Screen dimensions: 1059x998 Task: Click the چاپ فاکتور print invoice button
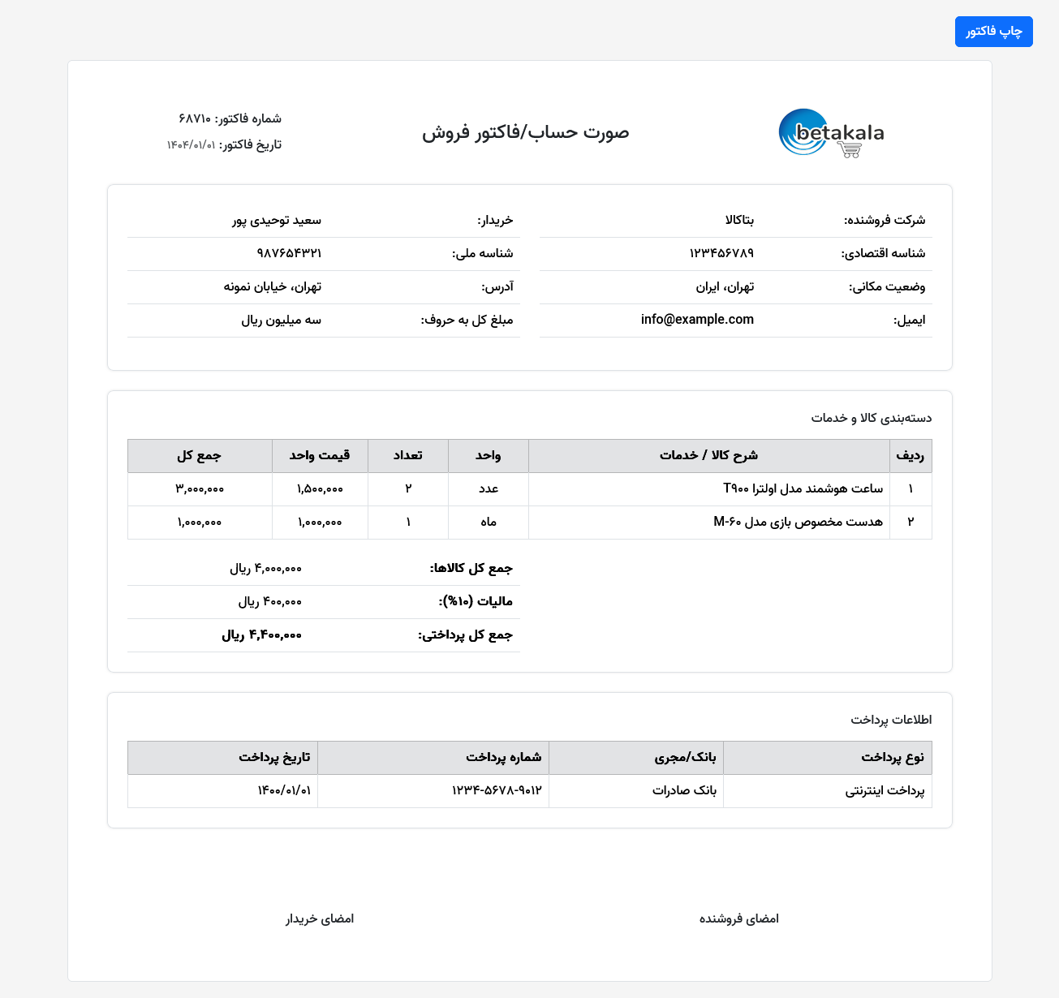(993, 32)
